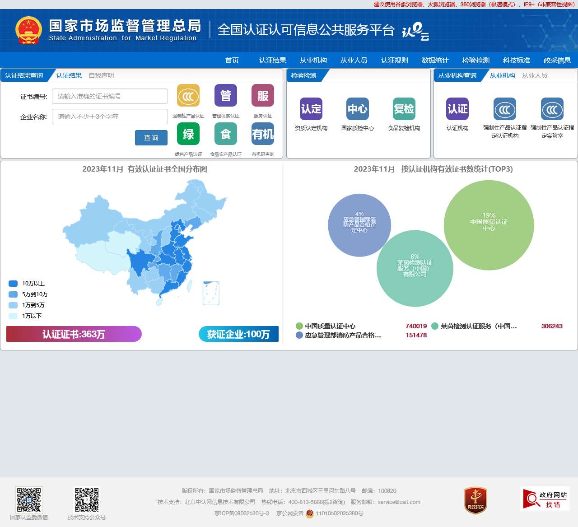Open the 科技标准 menu item

pos(517,60)
